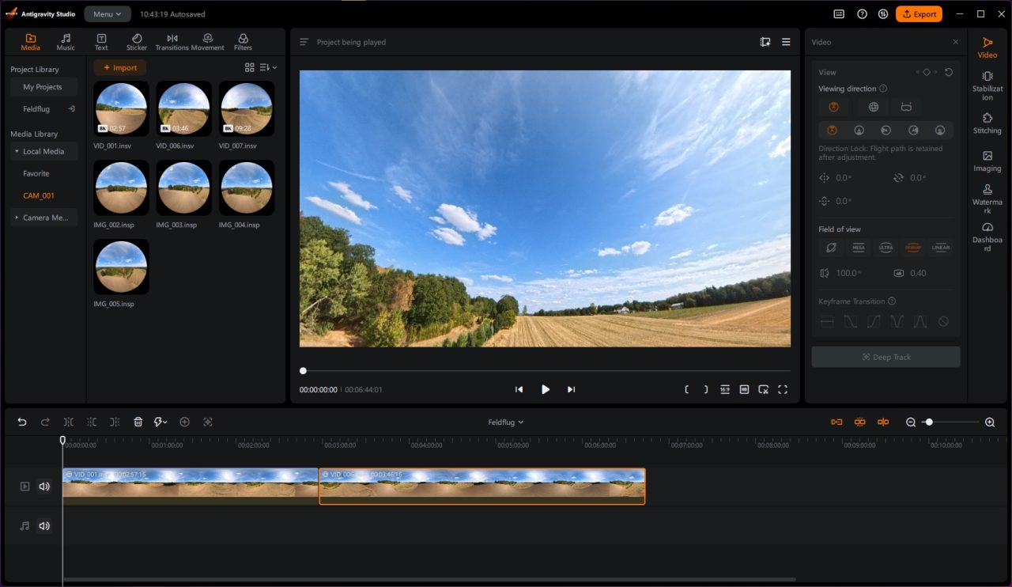Image resolution: width=1012 pixels, height=587 pixels.
Task: Mute the video track speaker
Action: click(44, 487)
